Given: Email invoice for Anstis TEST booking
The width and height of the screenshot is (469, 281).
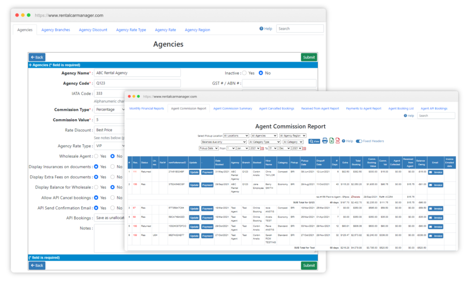Looking at the screenshot, I should tap(436, 218).
